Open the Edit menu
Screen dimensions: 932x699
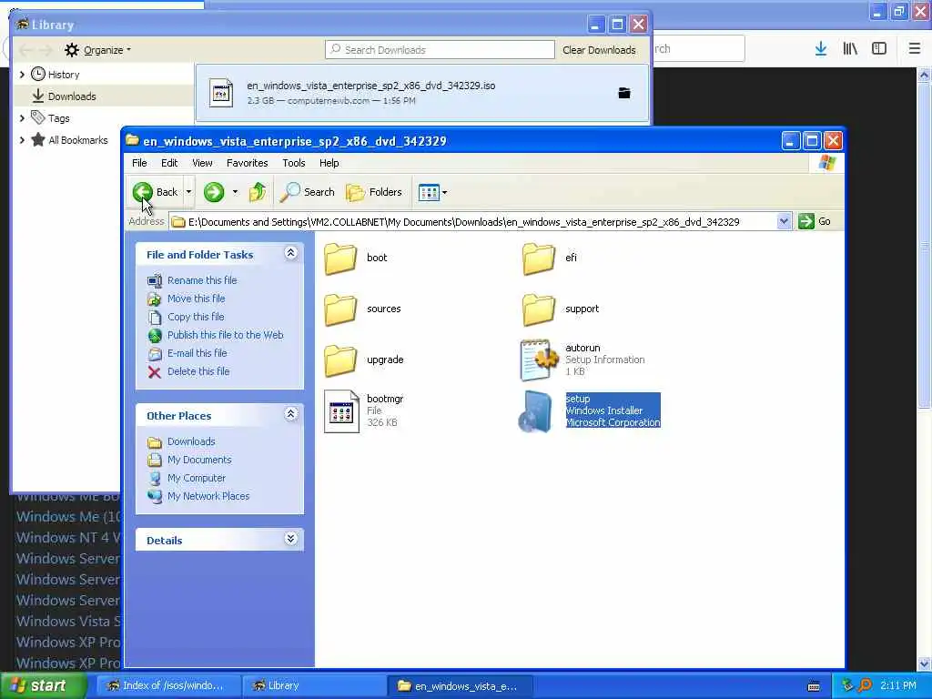pos(169,163)
